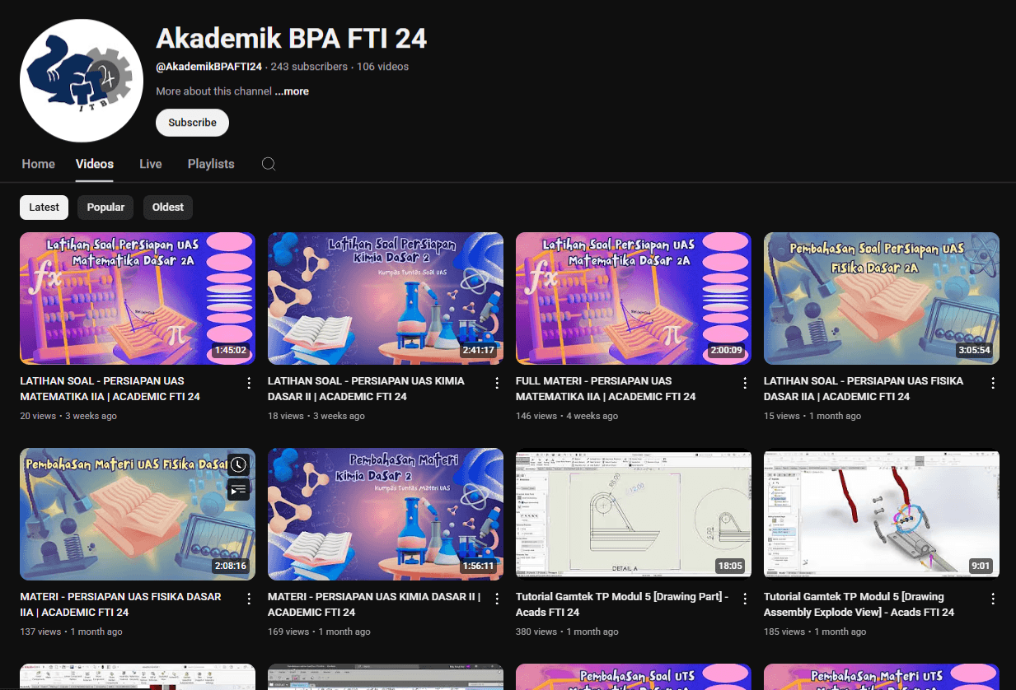Select the Popular filter chip
Screen dimensions: 1016x690
(105, 207)
